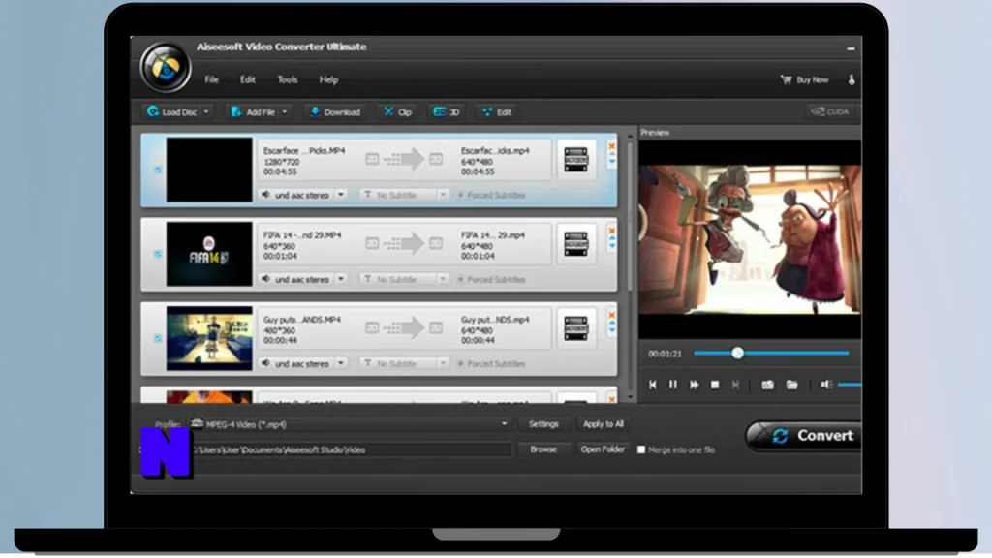The height and width of the screenshot is (558, 992).
Task: Click the Settings button
Action: [x=543, y=424]
